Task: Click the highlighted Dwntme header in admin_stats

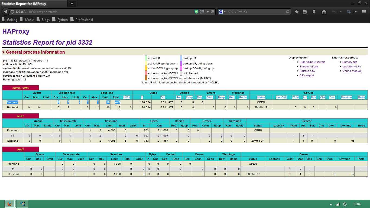Action: [x=346, y=97]
